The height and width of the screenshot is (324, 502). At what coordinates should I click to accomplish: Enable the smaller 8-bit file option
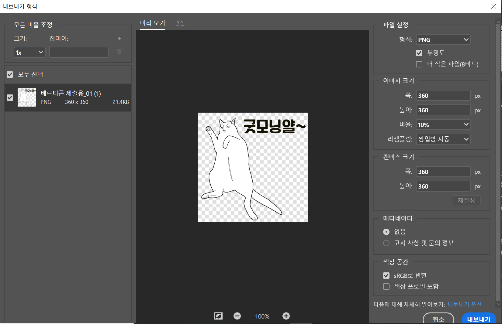[x=419, y=64]
